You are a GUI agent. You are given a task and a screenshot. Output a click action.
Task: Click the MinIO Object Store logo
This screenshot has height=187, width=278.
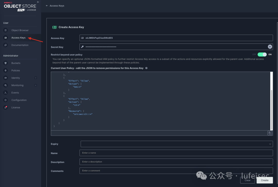[x=20, y=7]
